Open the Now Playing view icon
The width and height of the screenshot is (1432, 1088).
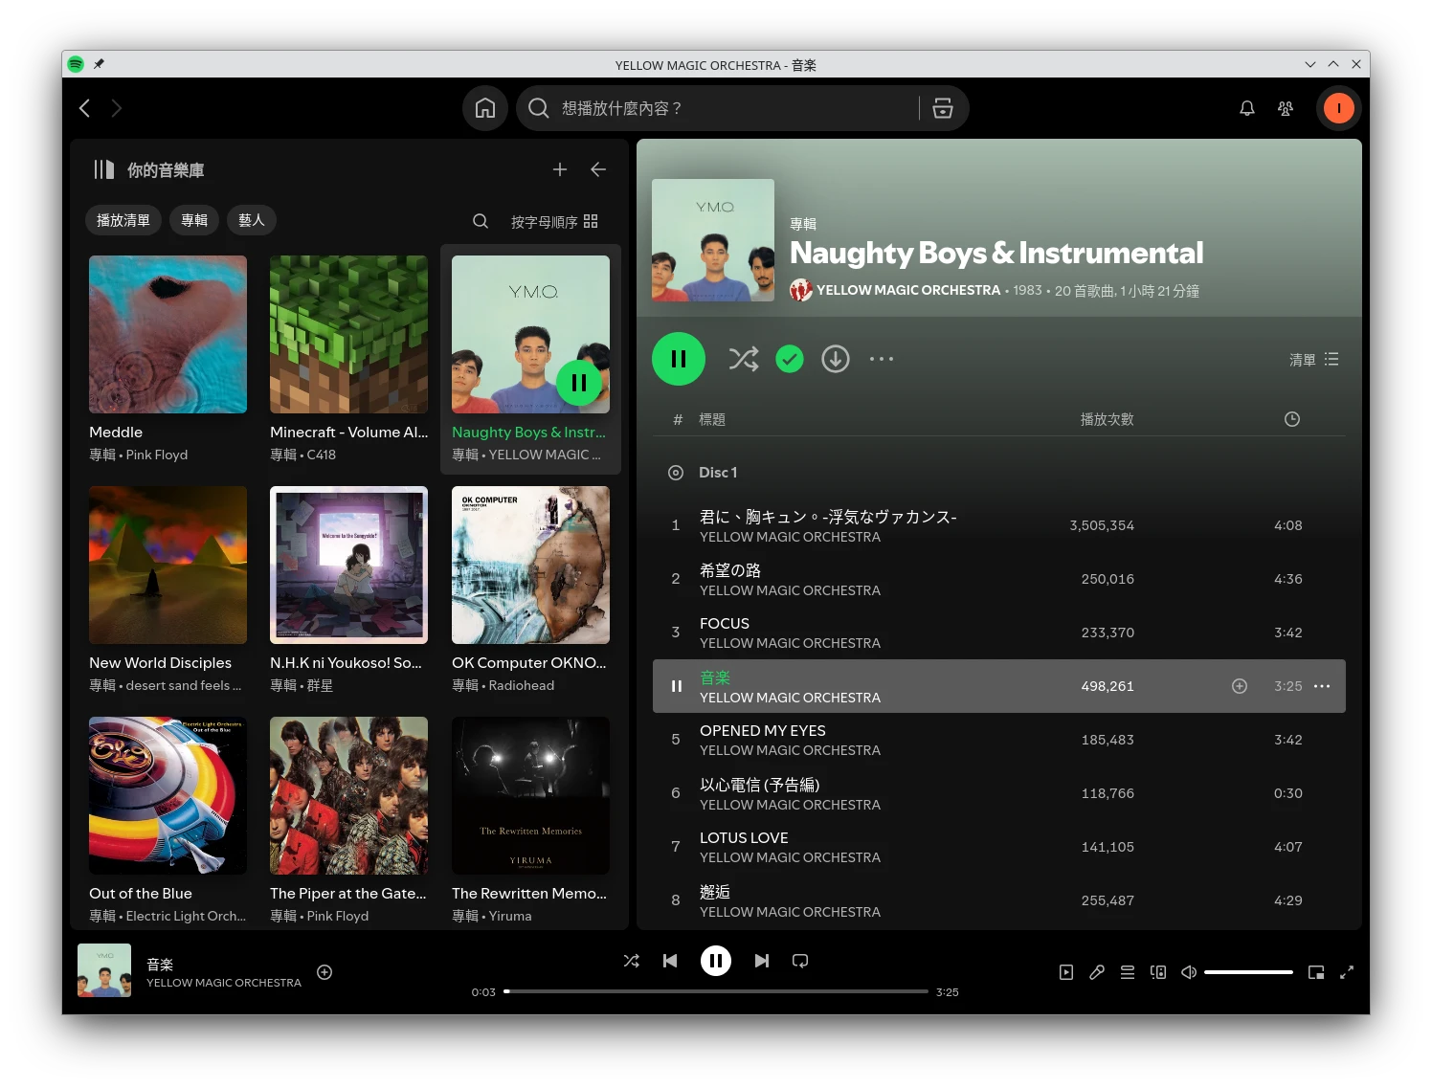[x=1066, y=972]
